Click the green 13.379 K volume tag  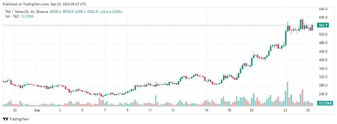[x=325, y=103]
